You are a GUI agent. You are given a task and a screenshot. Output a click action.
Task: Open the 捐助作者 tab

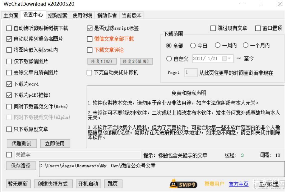coord(107,15)
